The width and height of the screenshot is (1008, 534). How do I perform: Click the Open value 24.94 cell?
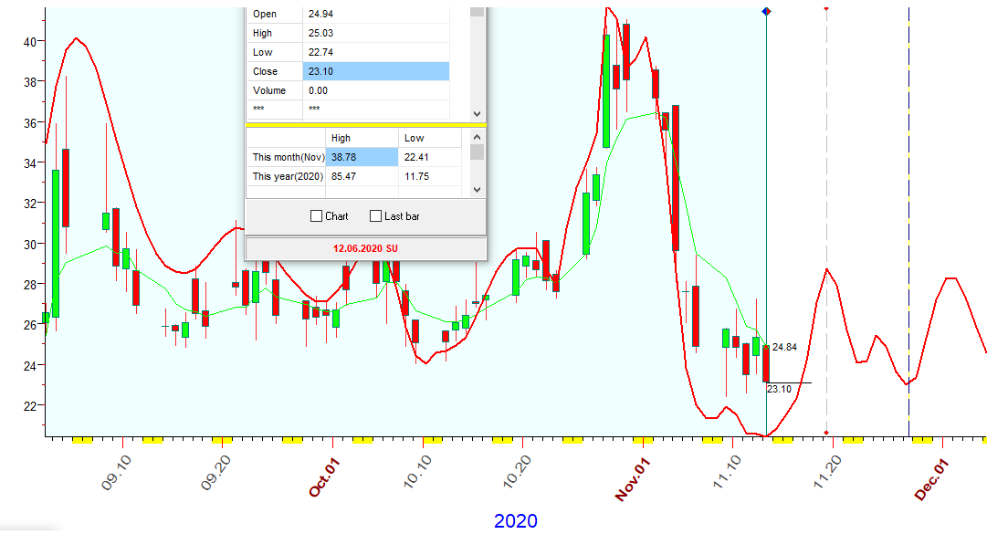[x=375, y=14]
